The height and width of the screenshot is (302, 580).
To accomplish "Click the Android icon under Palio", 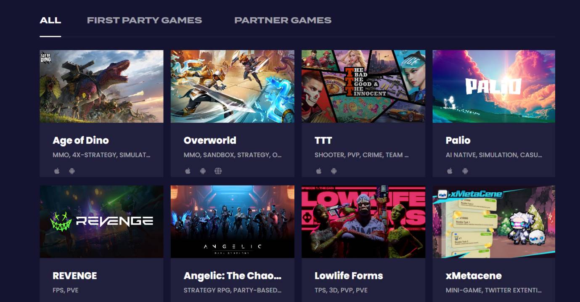I will [x=465, y=171].
